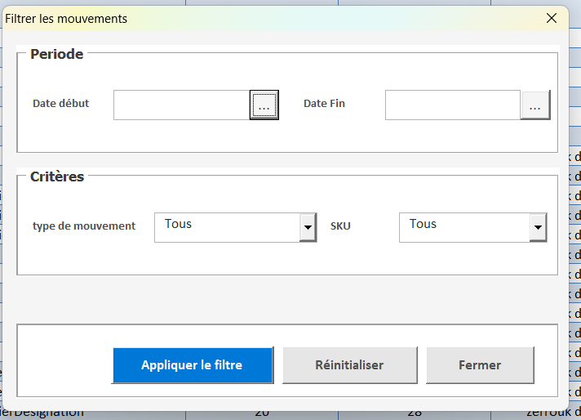Click the 'Date Fin' label
This screenshot has width=581, height=420.
[324, 104]
